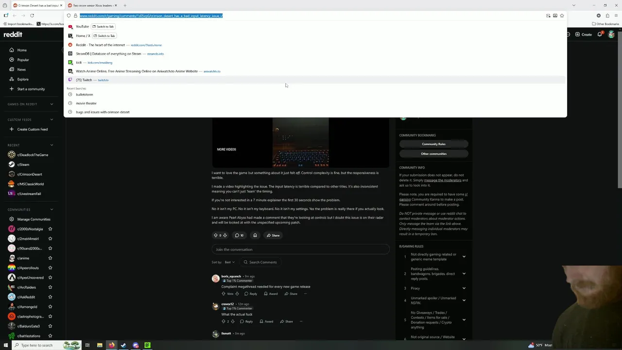Click YouTube's Switch to Tab suggestion

[x=104, y=27]
